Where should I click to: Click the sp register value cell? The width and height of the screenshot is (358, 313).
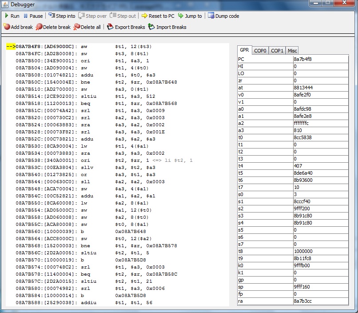(320, 287)
